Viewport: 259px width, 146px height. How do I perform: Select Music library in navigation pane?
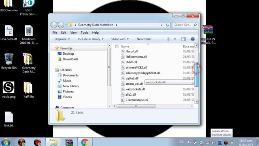coord(67,81)
